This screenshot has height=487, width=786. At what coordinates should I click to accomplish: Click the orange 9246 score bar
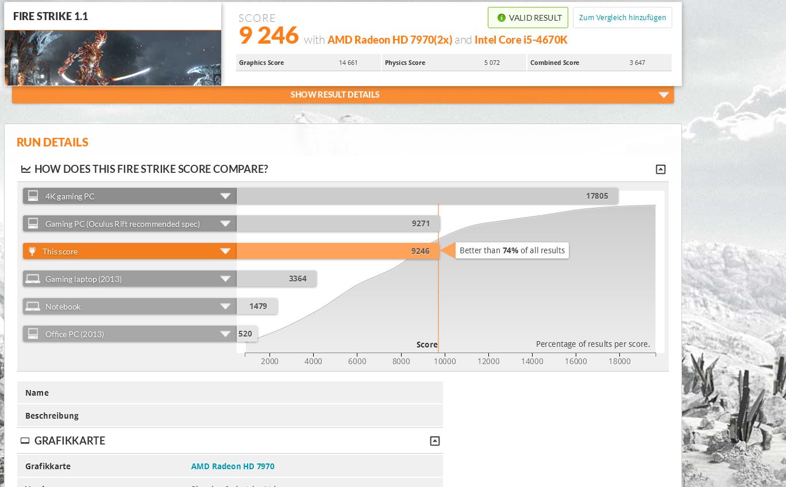(338, 252)
